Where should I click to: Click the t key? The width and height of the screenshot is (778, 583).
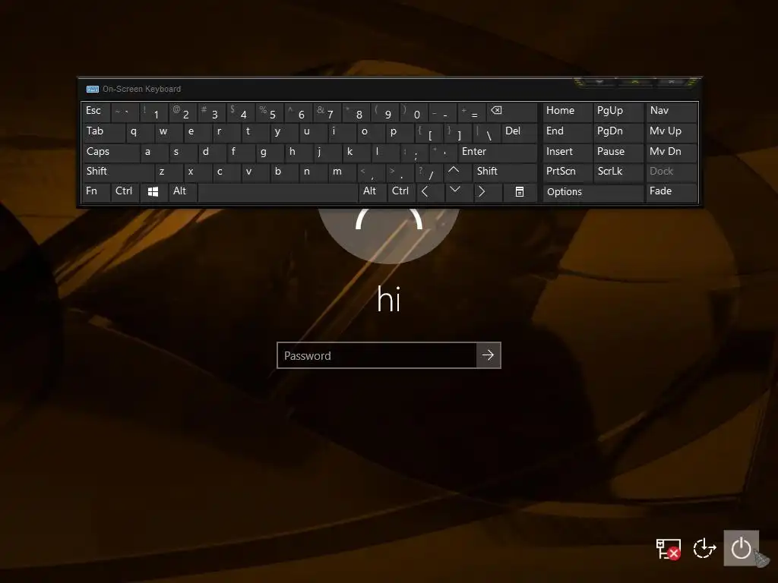click(255, 132)
